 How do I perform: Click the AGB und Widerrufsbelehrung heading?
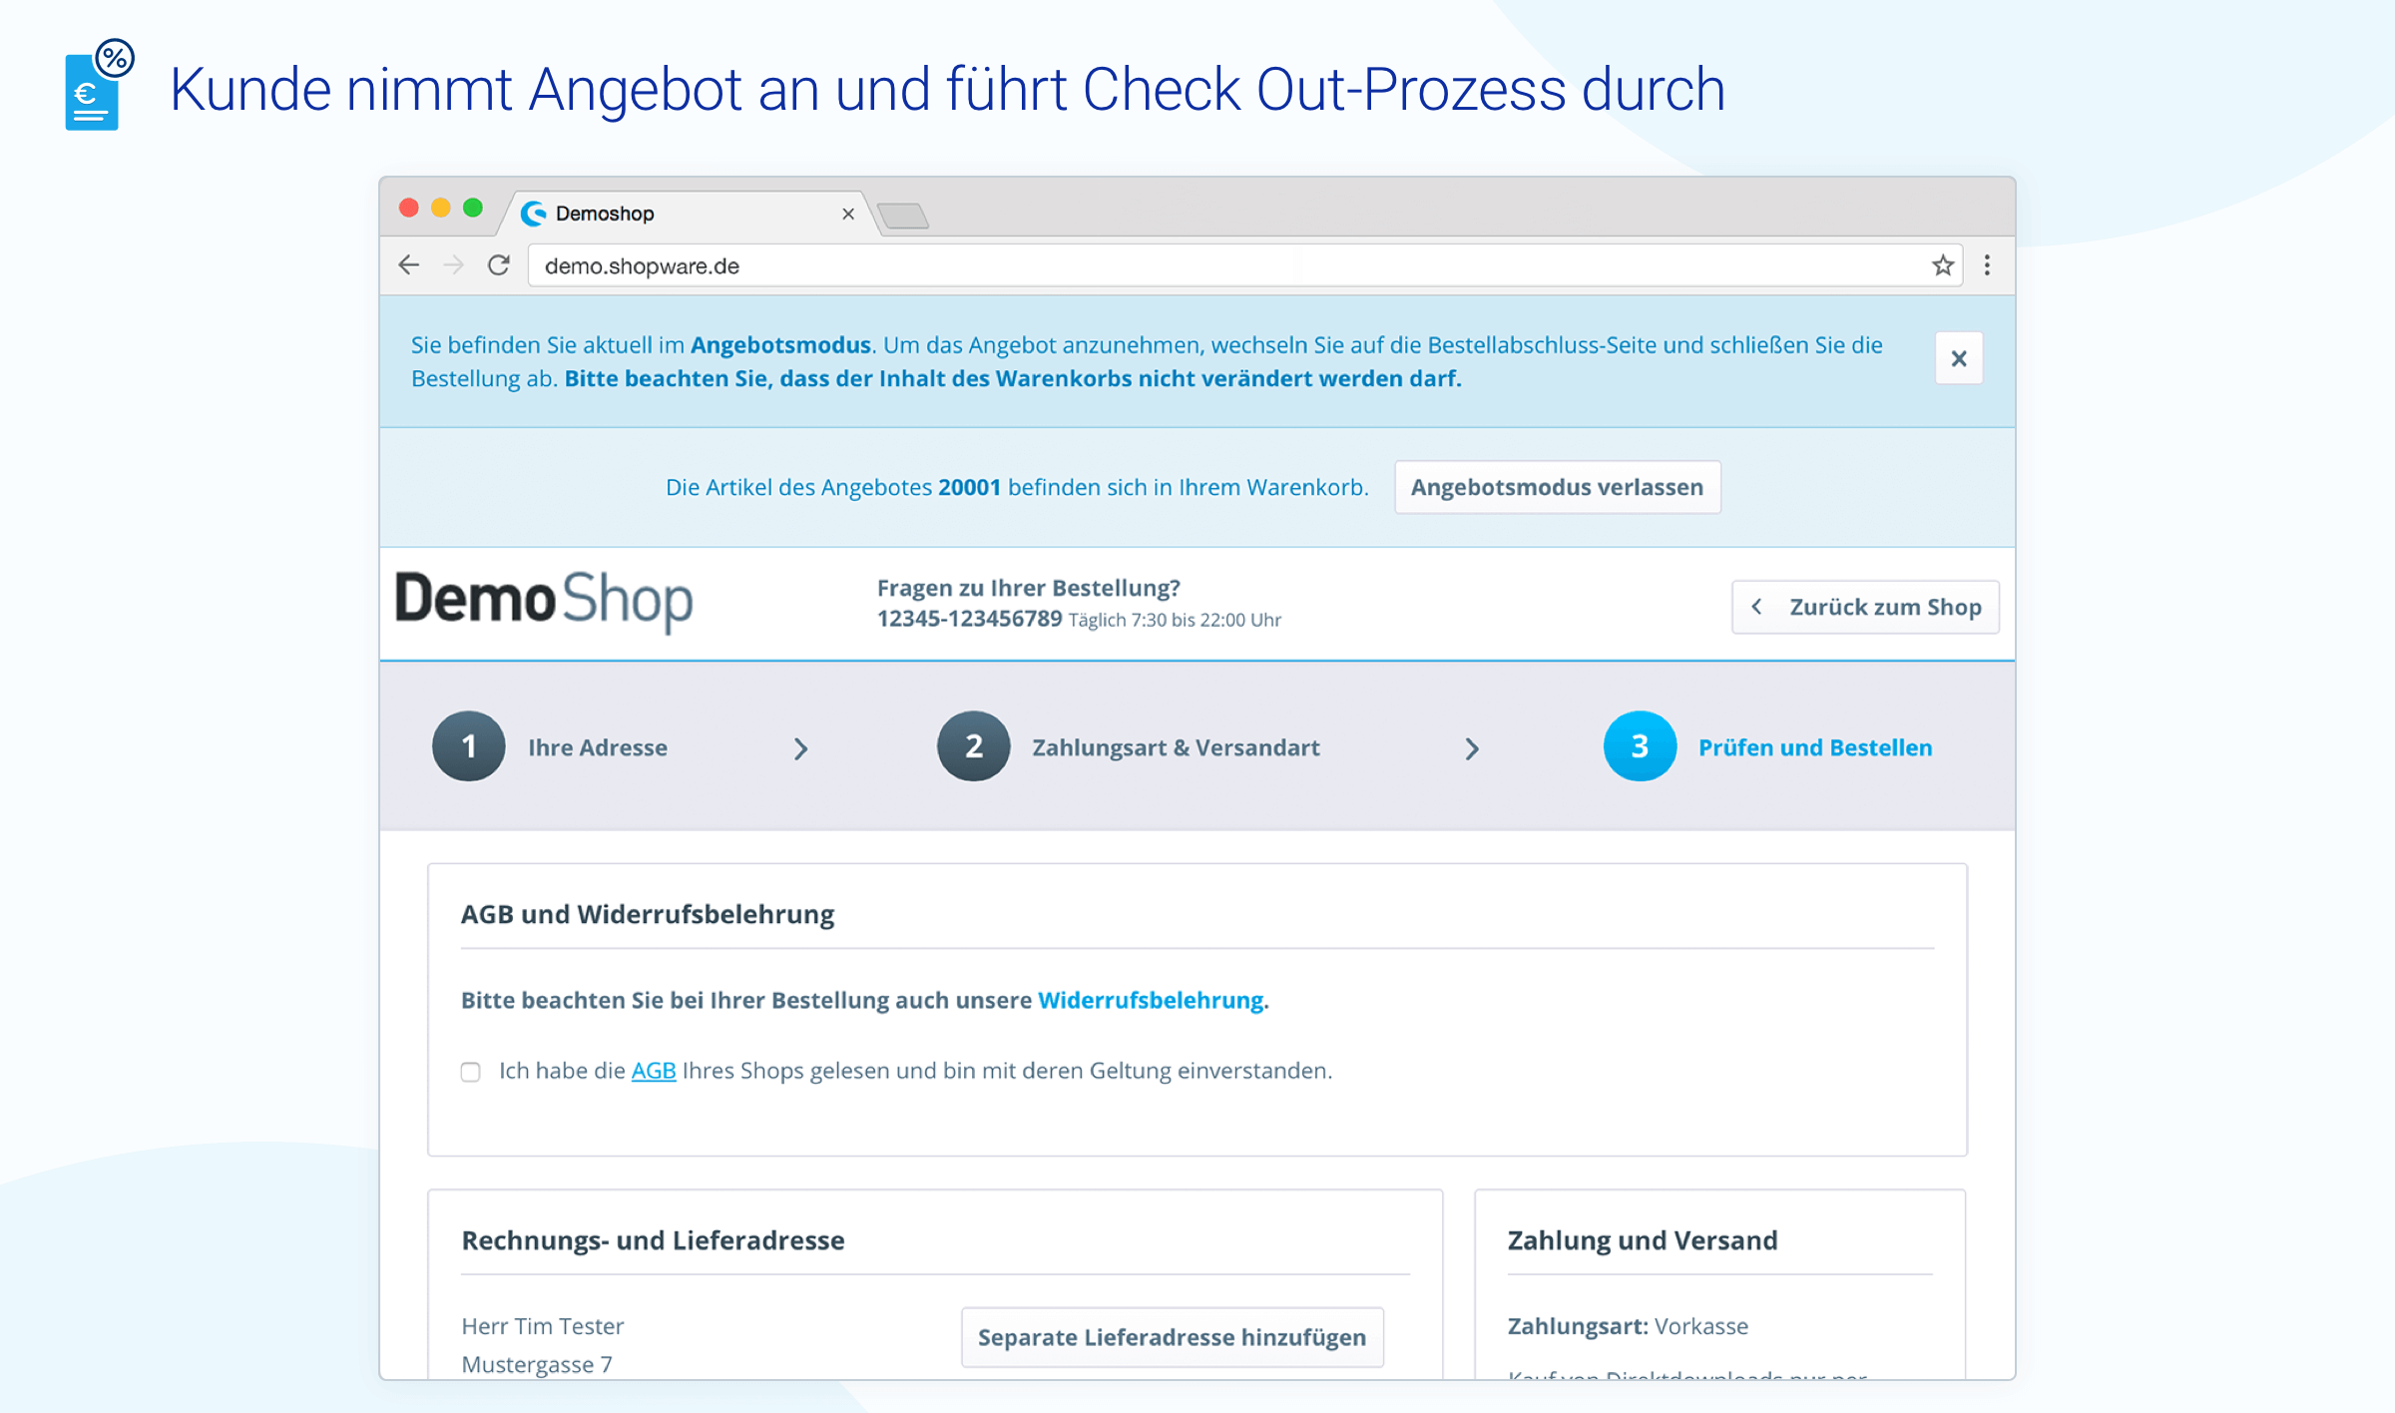coord(648,914)
